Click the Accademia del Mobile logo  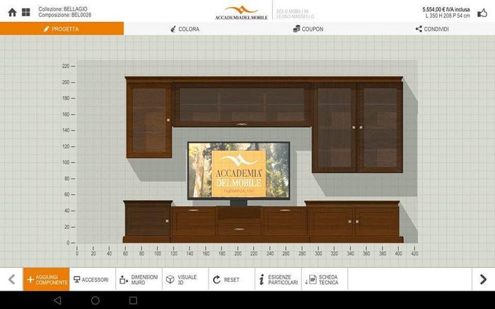[x=242, y=12]
